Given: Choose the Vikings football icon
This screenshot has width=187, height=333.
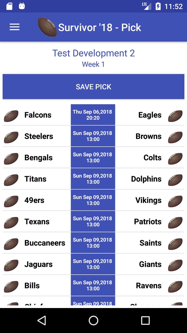Looking at the screenshot, I should point(176,201).
